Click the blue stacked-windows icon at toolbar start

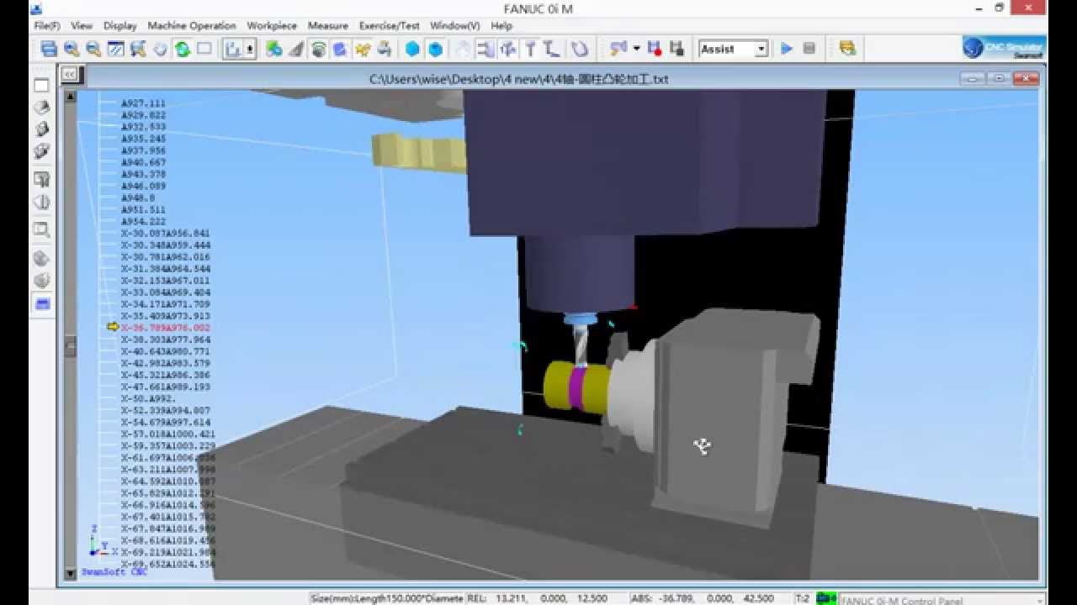[49, 49]
